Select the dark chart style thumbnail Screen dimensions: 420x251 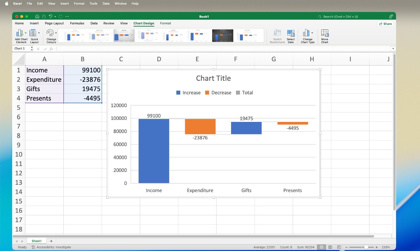pos(222,35)
